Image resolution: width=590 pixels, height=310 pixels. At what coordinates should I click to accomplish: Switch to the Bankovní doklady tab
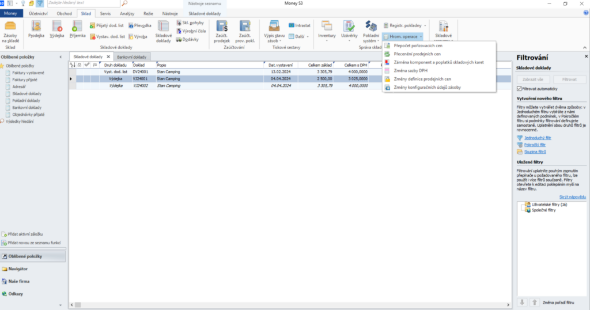[133, 57]
